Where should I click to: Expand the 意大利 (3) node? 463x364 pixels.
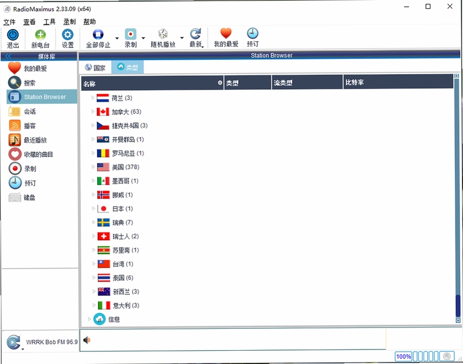94,305
